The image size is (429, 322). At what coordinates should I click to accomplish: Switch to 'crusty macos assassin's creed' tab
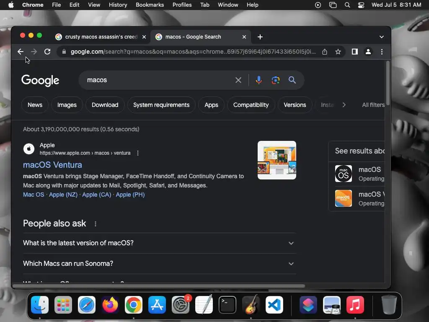101,37
